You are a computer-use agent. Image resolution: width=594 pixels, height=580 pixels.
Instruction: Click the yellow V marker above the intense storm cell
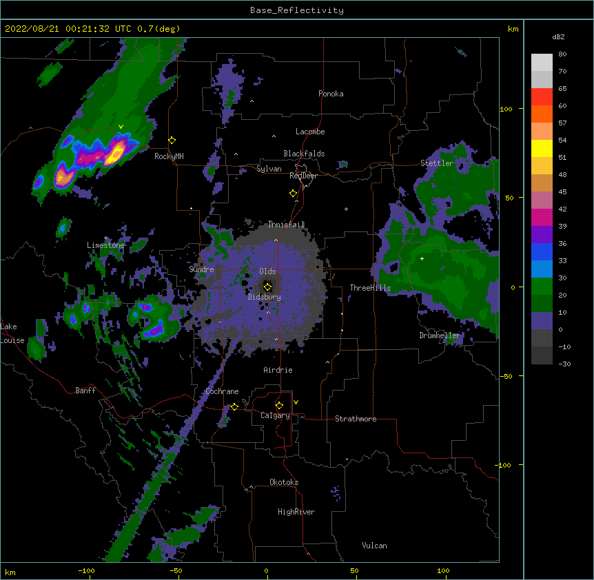121,127
